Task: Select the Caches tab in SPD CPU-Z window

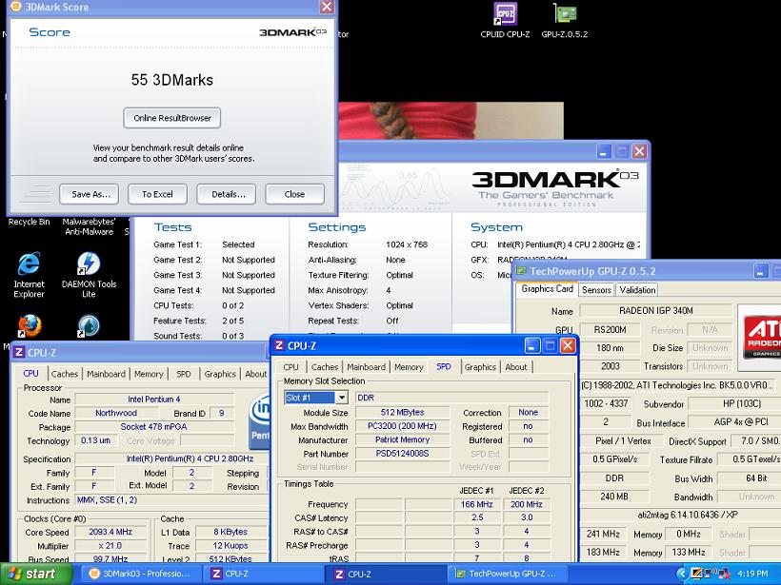Action: click(x=324, y=366)
